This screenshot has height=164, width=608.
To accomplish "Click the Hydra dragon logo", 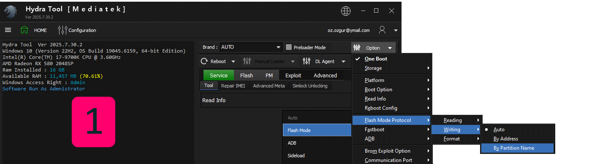I will click(x=11, y=11).
